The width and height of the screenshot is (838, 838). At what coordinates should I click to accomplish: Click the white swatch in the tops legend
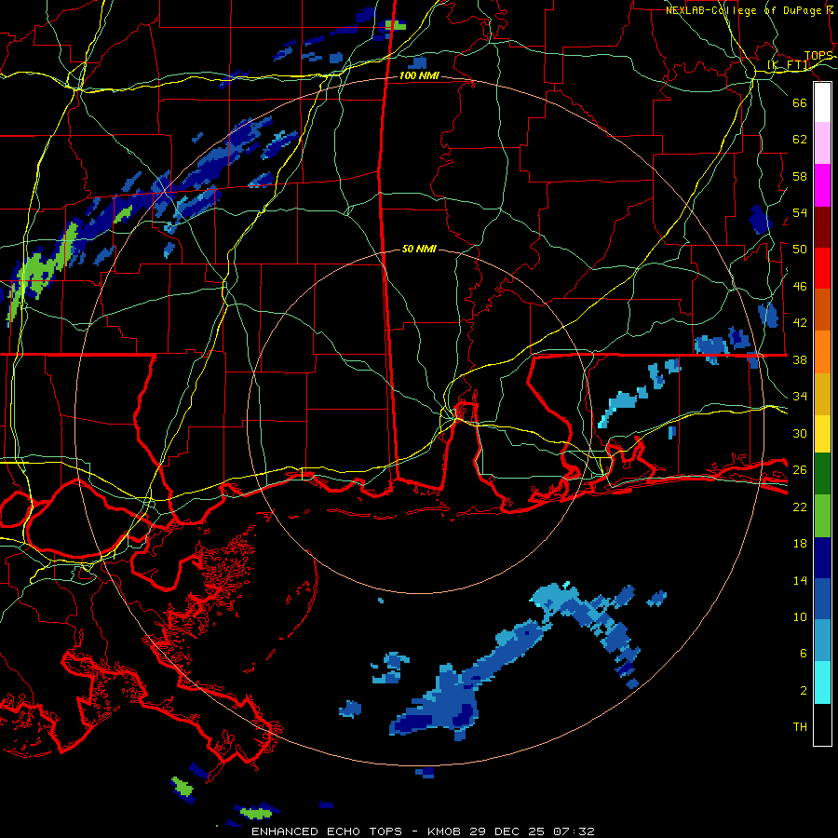(822, 102)
